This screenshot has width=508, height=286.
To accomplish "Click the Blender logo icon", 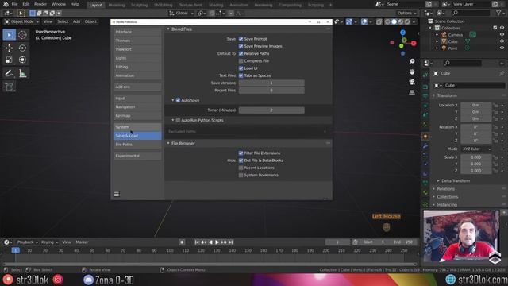I will click(x=6, y=4).
